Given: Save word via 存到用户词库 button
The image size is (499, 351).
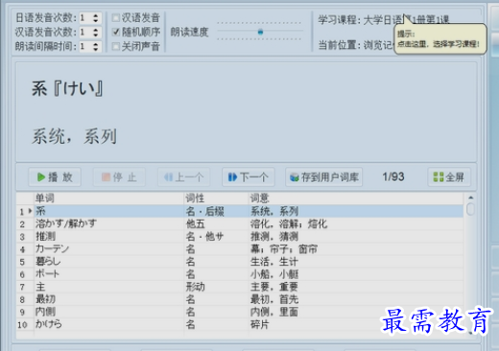Looking at the screenshot, I should click(x=324, y=176).
